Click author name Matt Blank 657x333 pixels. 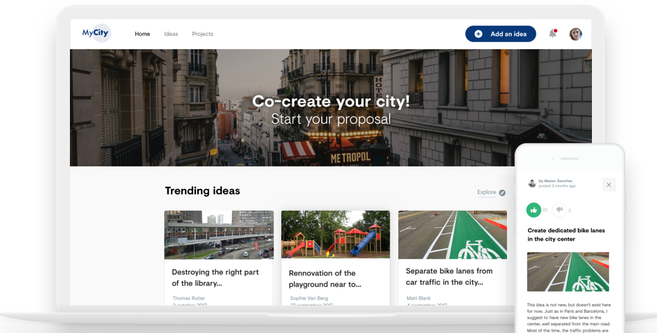point(418,298)
